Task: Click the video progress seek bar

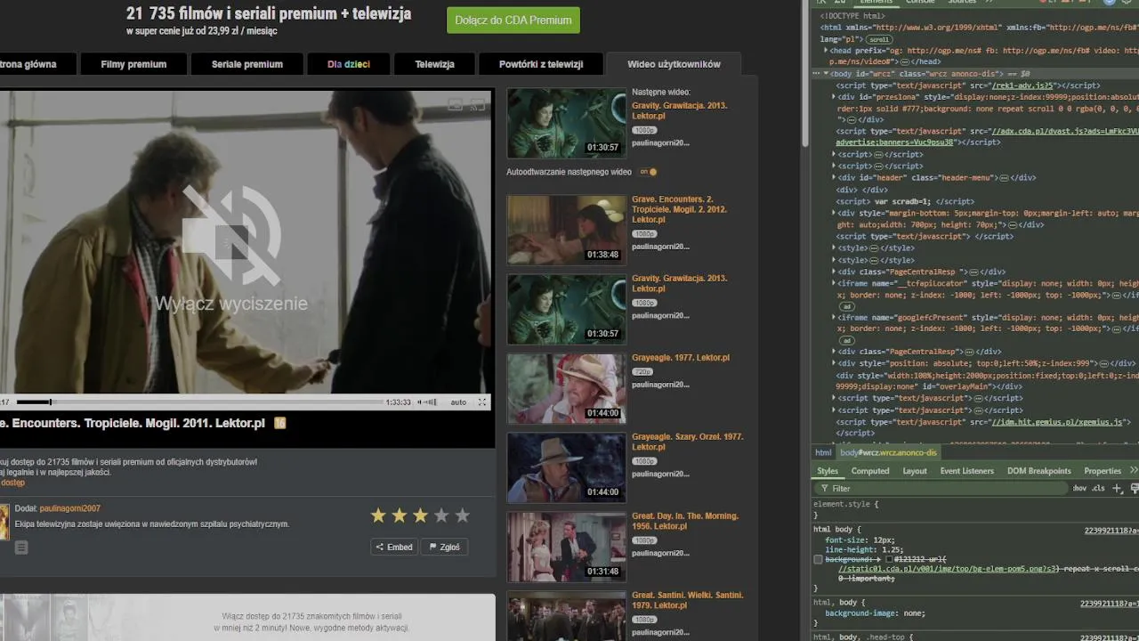Action: click(x=199, y=402)
